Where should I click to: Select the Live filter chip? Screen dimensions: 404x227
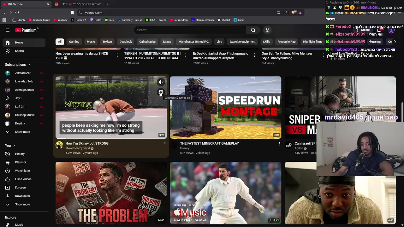click(x=219, y=42)
